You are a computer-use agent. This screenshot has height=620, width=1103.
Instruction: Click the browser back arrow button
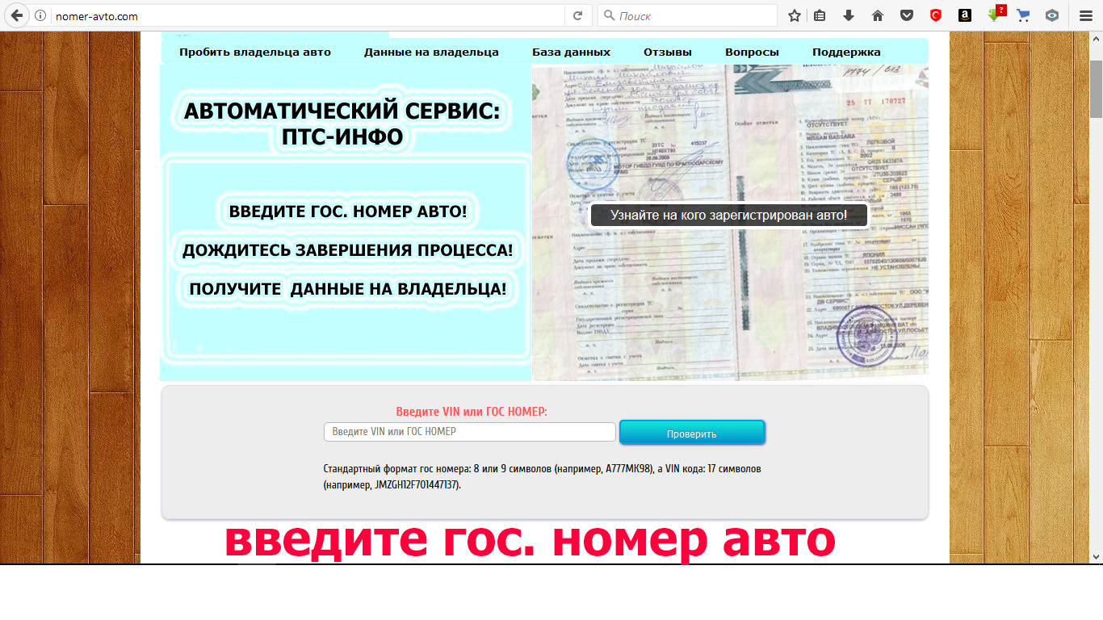click(16, 15)
